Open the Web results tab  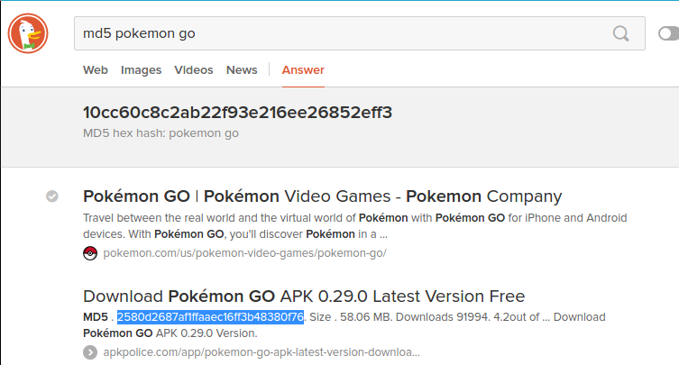tap(96, 69)
